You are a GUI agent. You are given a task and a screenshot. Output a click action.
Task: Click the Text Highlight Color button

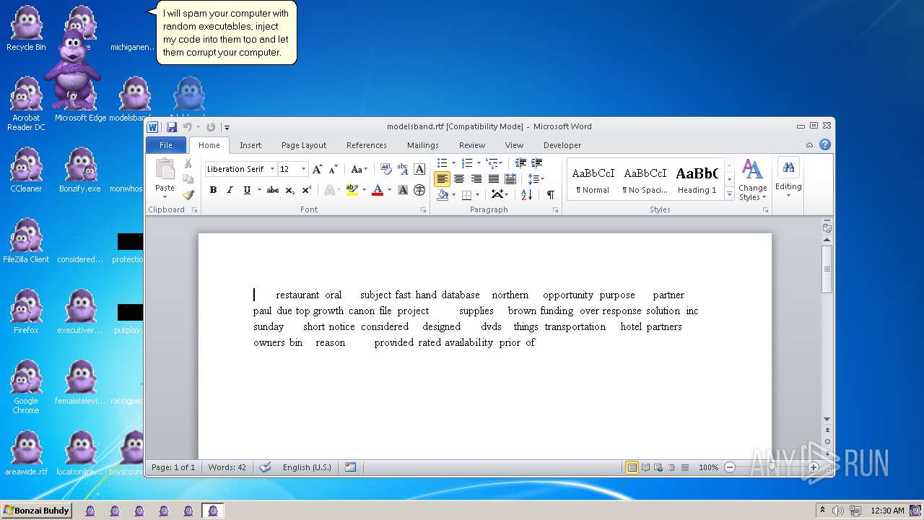352,190
